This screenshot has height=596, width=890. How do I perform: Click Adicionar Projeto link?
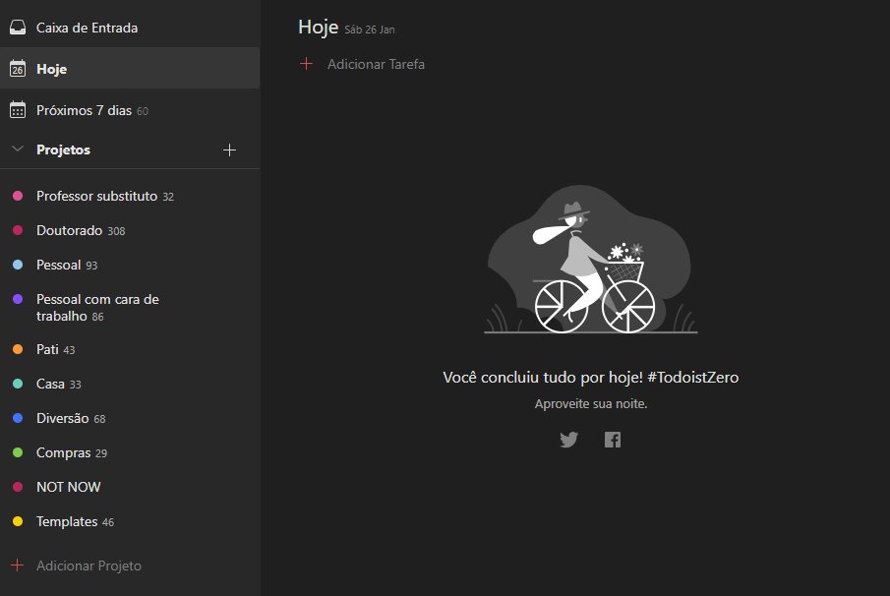[x=89, y=566]
